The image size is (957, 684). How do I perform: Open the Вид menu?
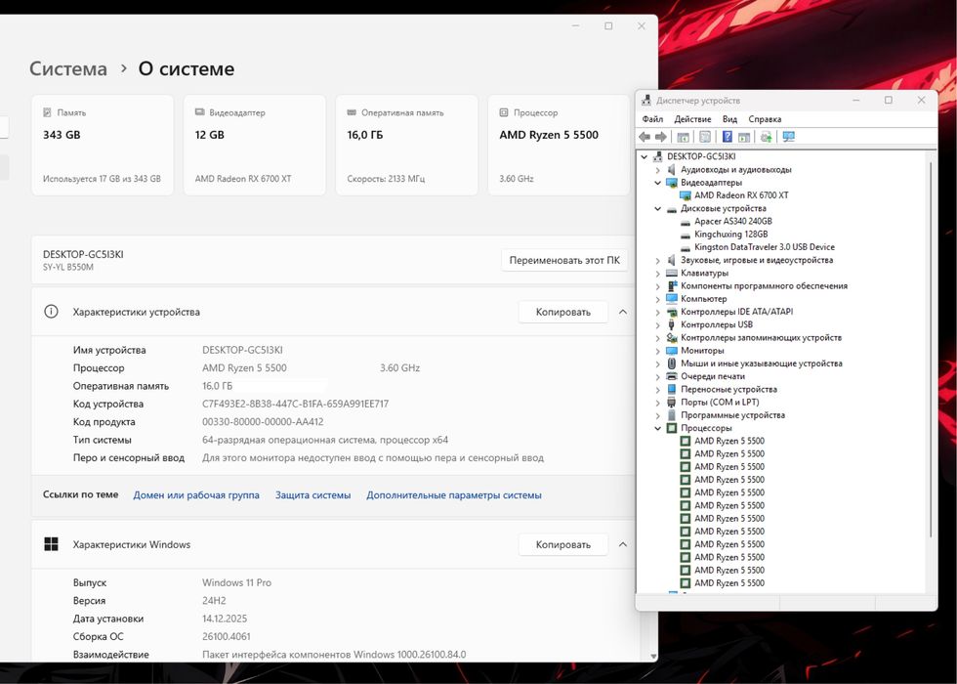pyautogui.click(x=729, y=119)
